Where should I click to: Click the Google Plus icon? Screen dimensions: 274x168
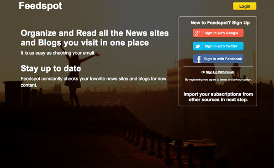click(x=198, y=33)
